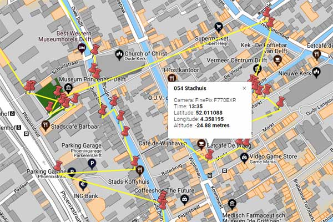Open the Best Western Museumhotels bed icon
The height and width of the screenshot is (222, 333).
[82, 48]
